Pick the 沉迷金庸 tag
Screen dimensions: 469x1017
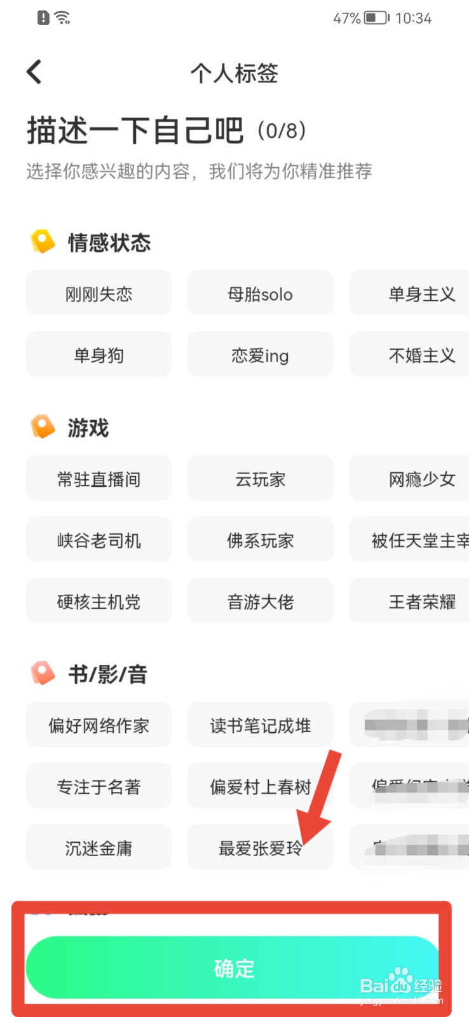99,847
